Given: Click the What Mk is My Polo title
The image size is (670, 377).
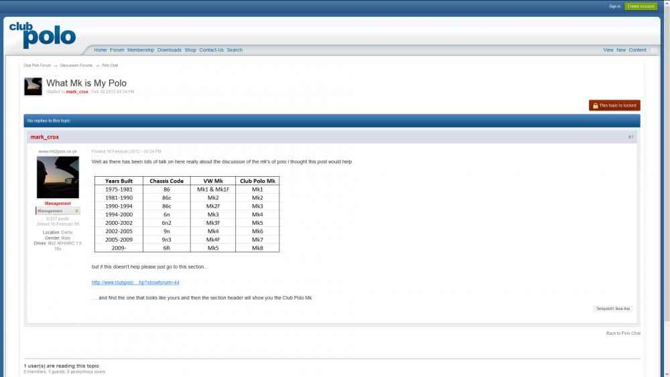Looking at the screenshot, I should (x=86, y=83).
